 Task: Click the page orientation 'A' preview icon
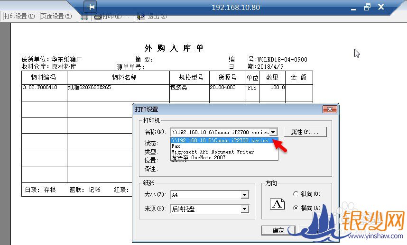277,204
